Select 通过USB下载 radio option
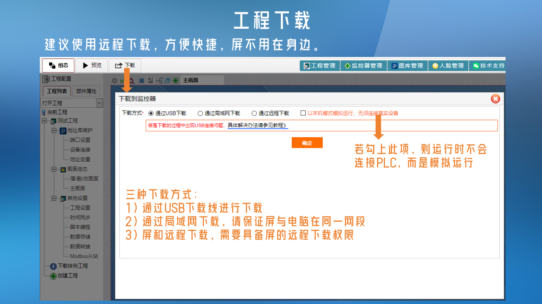This screenshot has width=542, height=304. pyautogui.click(x=151, y=113)
